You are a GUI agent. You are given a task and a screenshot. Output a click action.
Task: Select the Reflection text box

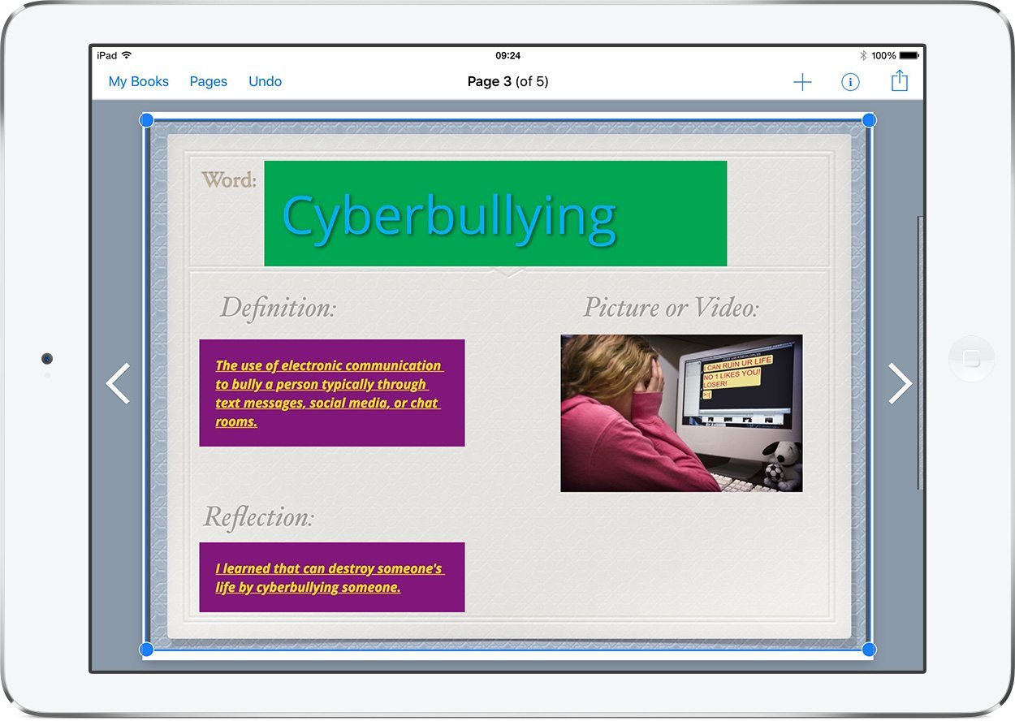331,577
